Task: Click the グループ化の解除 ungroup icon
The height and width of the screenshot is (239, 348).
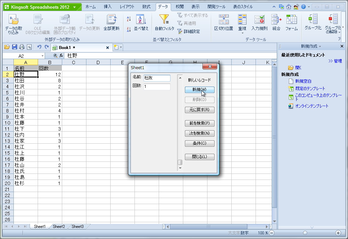Action: coord(333,23)
